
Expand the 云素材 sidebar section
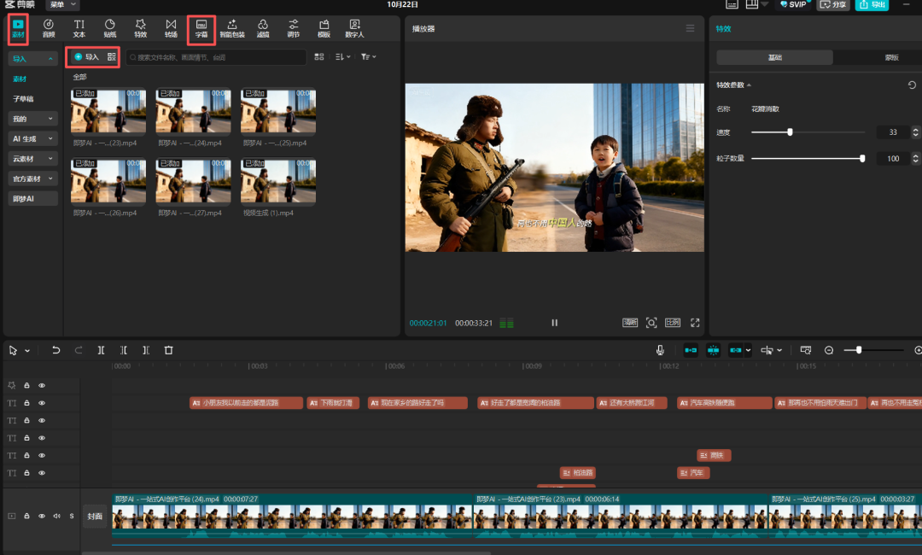pos(33,159)
